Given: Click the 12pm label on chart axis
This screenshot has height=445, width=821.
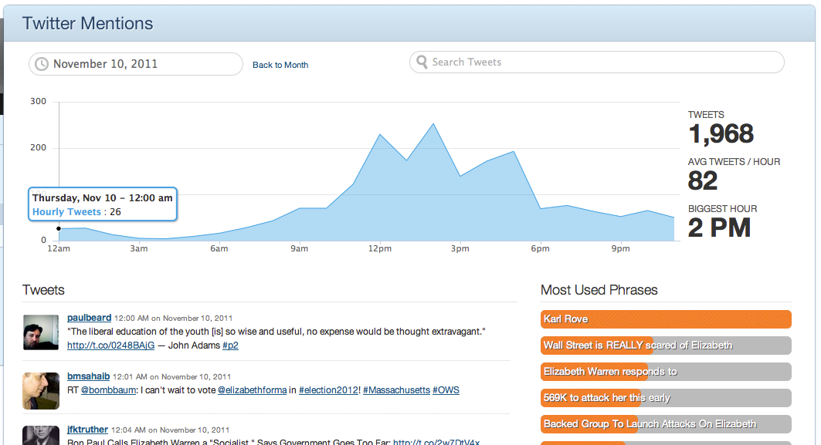Looking at the screenshot, I should coord(380,248).
